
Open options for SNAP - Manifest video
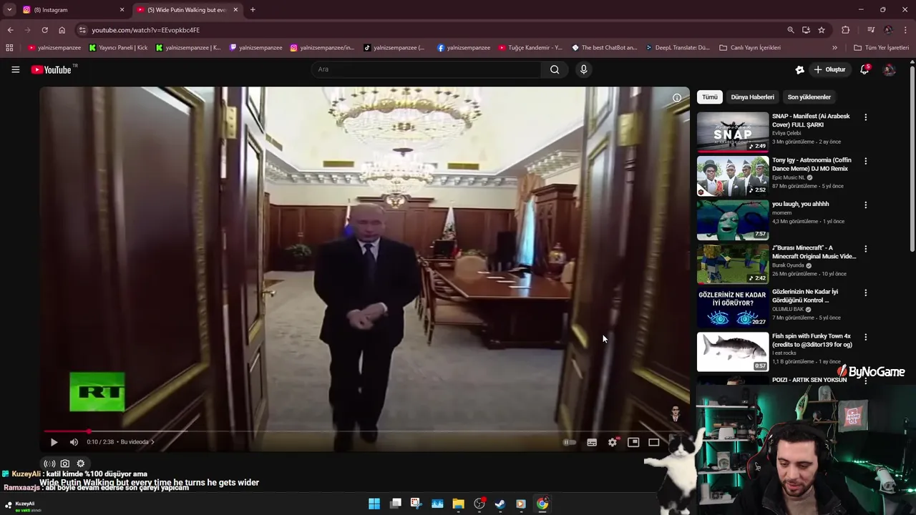(865, 117)
